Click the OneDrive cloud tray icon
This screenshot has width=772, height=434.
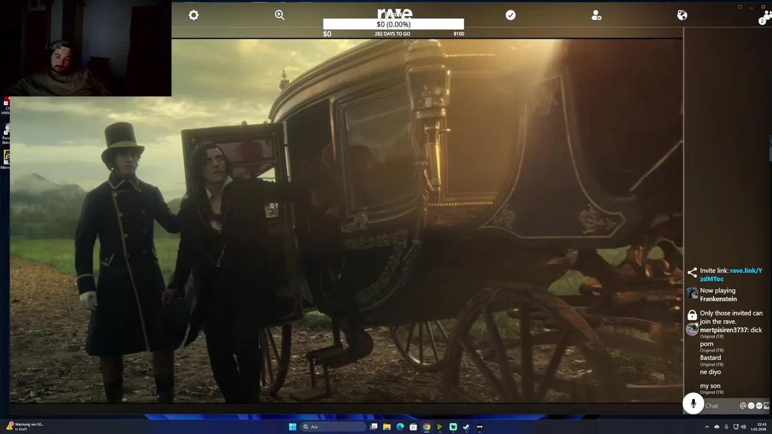(x=717, y=427)
